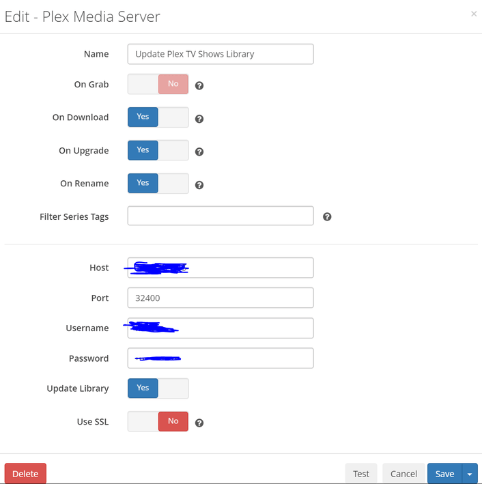Screen dimensions: 482x484
Task: Toggle the On Grab switch
Action: click(x=158, y=84)
